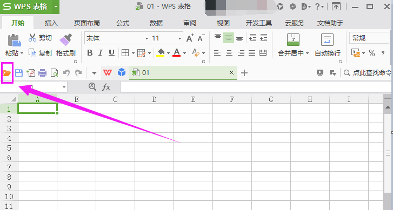Image resolution: width=393 pixels, height=210 pixels.
Task: Align text right
Action: (241, 53)
